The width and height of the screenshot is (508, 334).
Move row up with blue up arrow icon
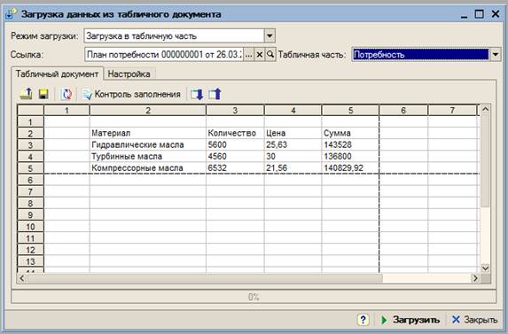pyautogui.click(x=215, y=94)
